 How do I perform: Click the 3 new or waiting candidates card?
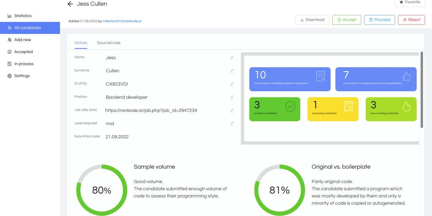point(391,109)
